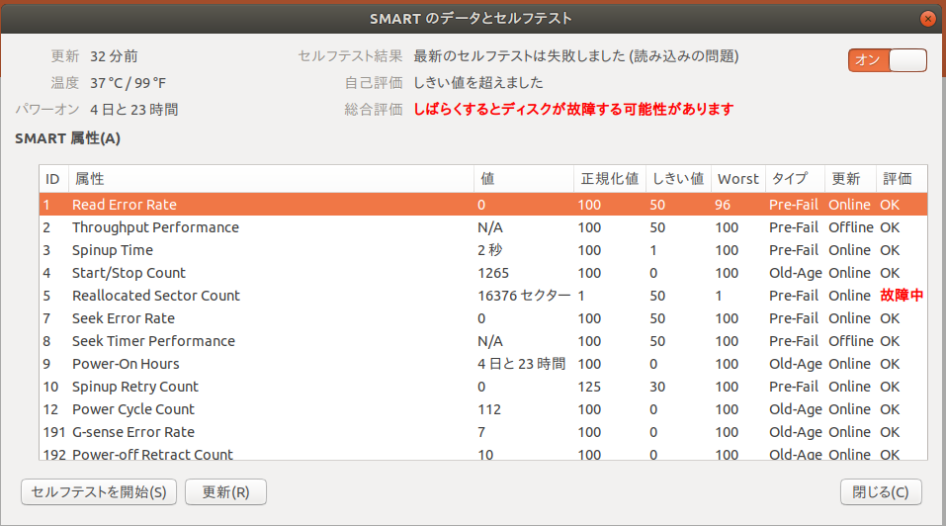Click Old-Age type in Power Cycle Count row
The width and height of the screenshot is (946, 526).
click(x=795, y=409)
